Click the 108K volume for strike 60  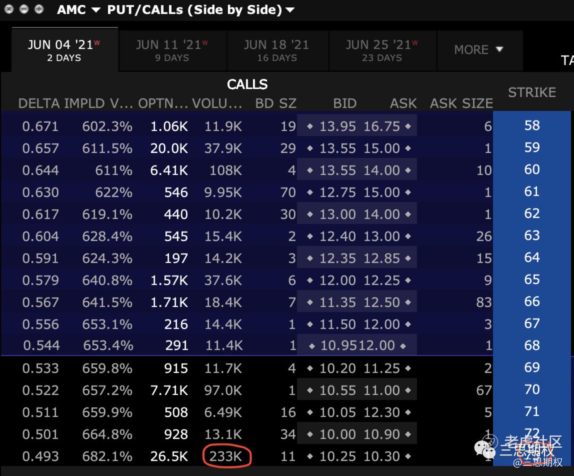(225, 170)
